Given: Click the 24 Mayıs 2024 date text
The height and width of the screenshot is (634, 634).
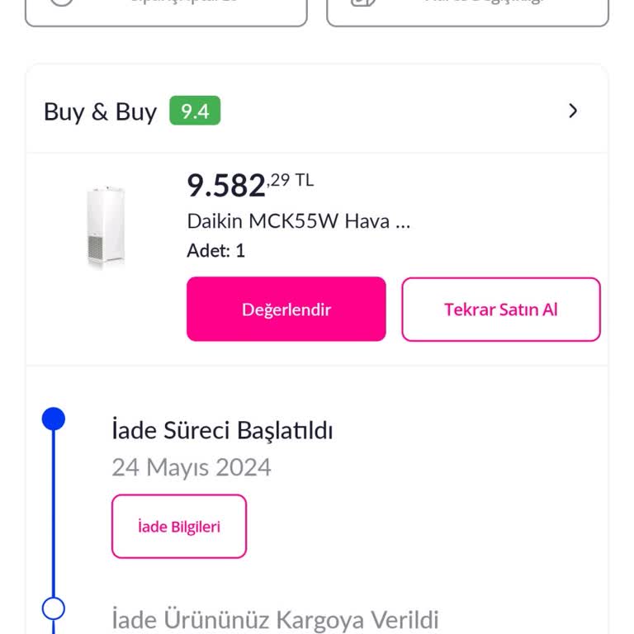Looking at the screenshot, I should pyautogui.click(x=192, y=467).
